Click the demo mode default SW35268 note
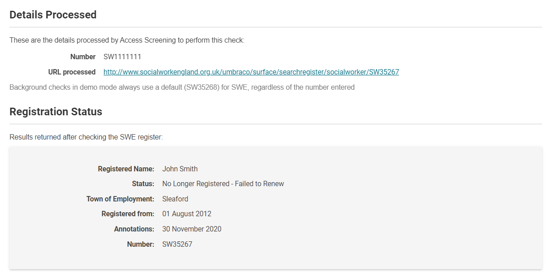 182,87
